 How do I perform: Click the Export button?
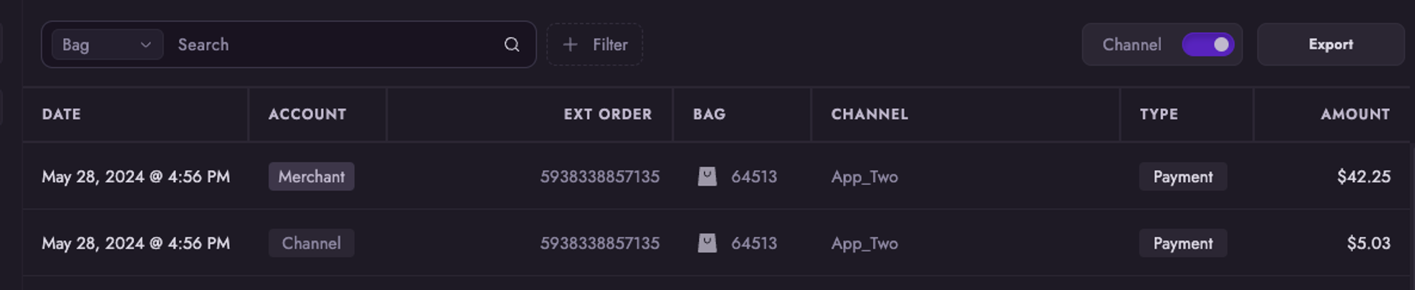(1331, 44)
